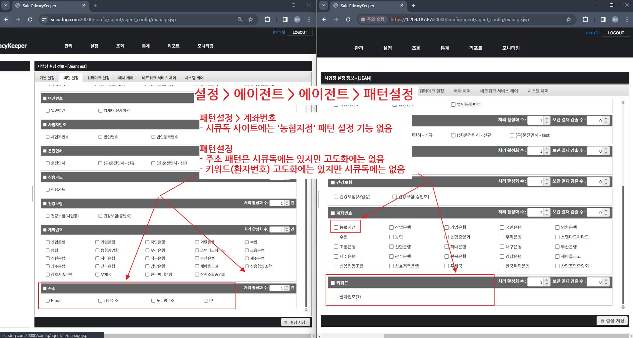Click LOGOUT in right window
Viewport: 633px width, 338px height.
tap(616, 33)
